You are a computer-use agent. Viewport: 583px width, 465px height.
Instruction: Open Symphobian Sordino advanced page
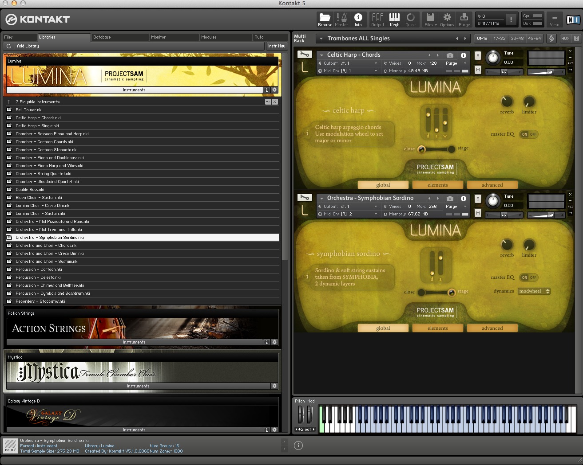coord(492,328)
